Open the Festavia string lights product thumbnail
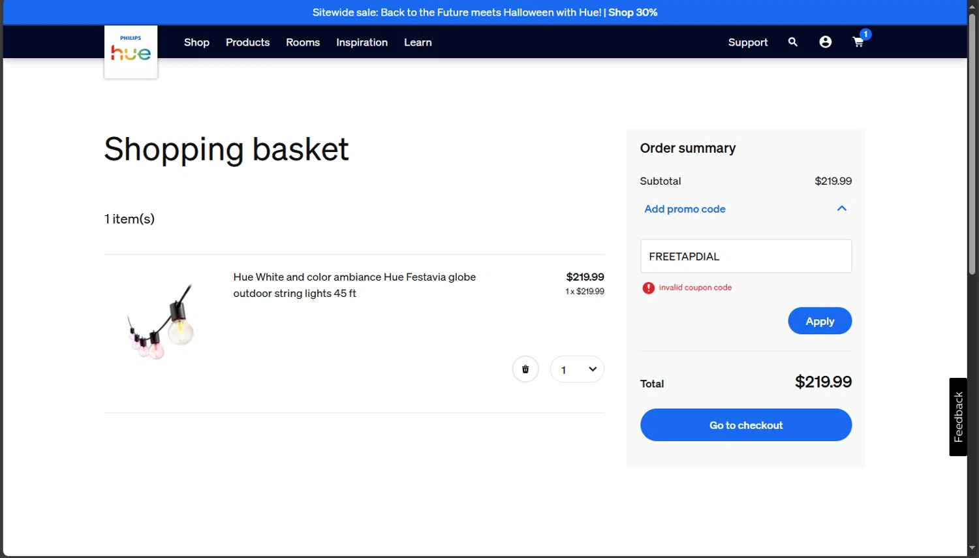 (162, 321)
